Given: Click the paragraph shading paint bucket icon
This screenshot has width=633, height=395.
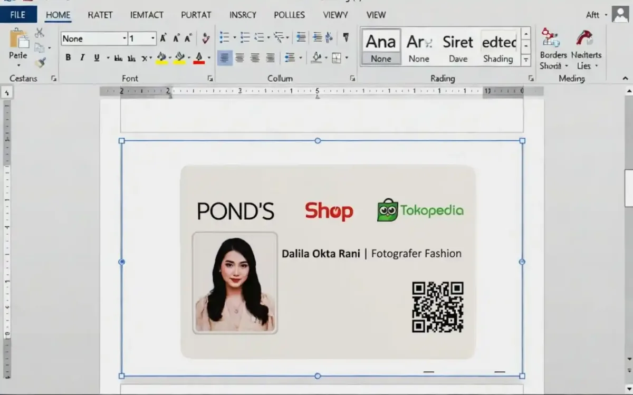Looking at the screenshot, I should pos(316,57).
